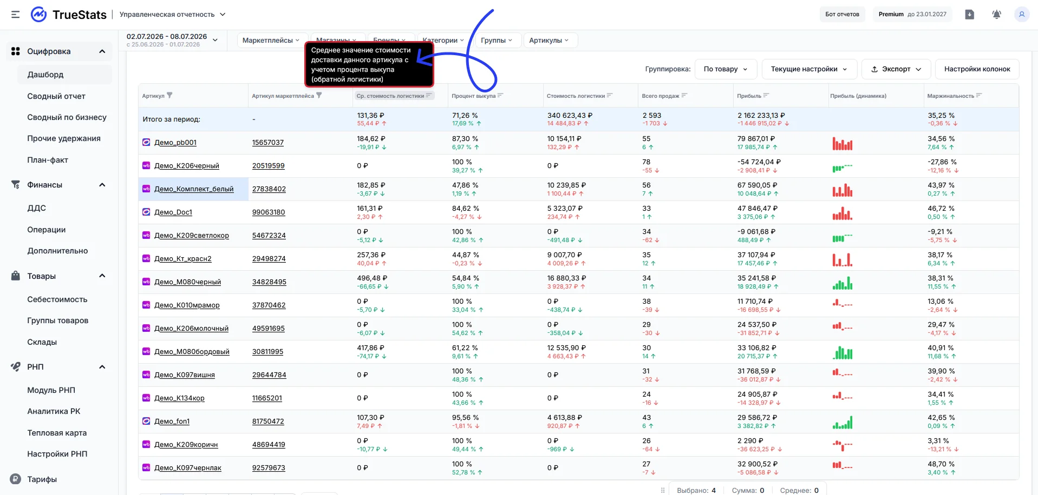Viewport: 1038px width, 495px height.
Task: Click the filter icon beside Артикул header
Action: coord(169,95)
